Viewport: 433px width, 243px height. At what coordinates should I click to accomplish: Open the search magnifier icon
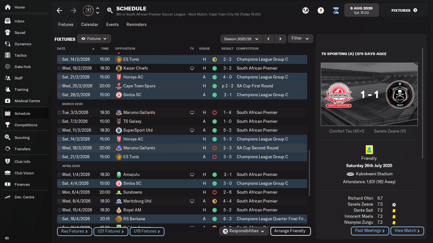110,10
